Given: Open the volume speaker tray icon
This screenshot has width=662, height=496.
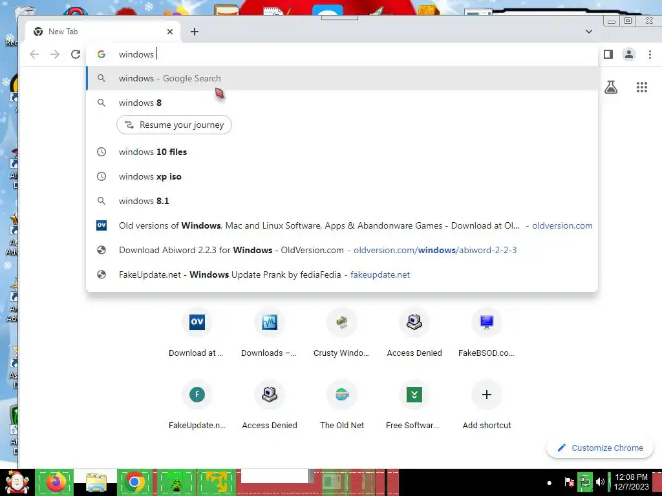Looking at the screenshot, I should point(600,482).
